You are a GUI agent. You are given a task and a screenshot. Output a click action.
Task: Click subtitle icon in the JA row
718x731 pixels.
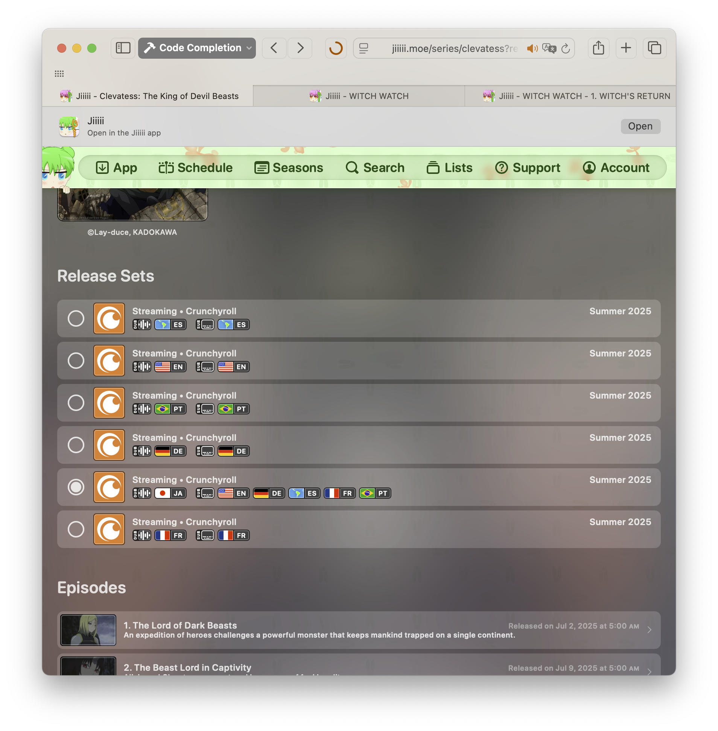click(205, 493)
